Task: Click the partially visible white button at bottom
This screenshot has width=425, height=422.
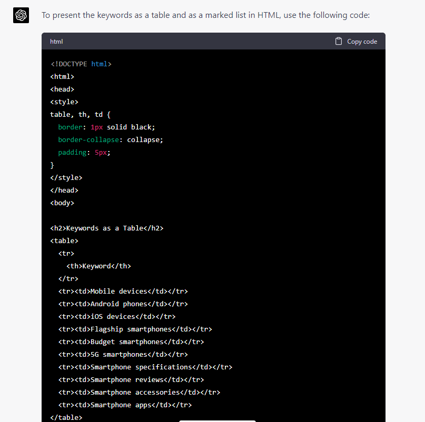Action: click(218, 421)
